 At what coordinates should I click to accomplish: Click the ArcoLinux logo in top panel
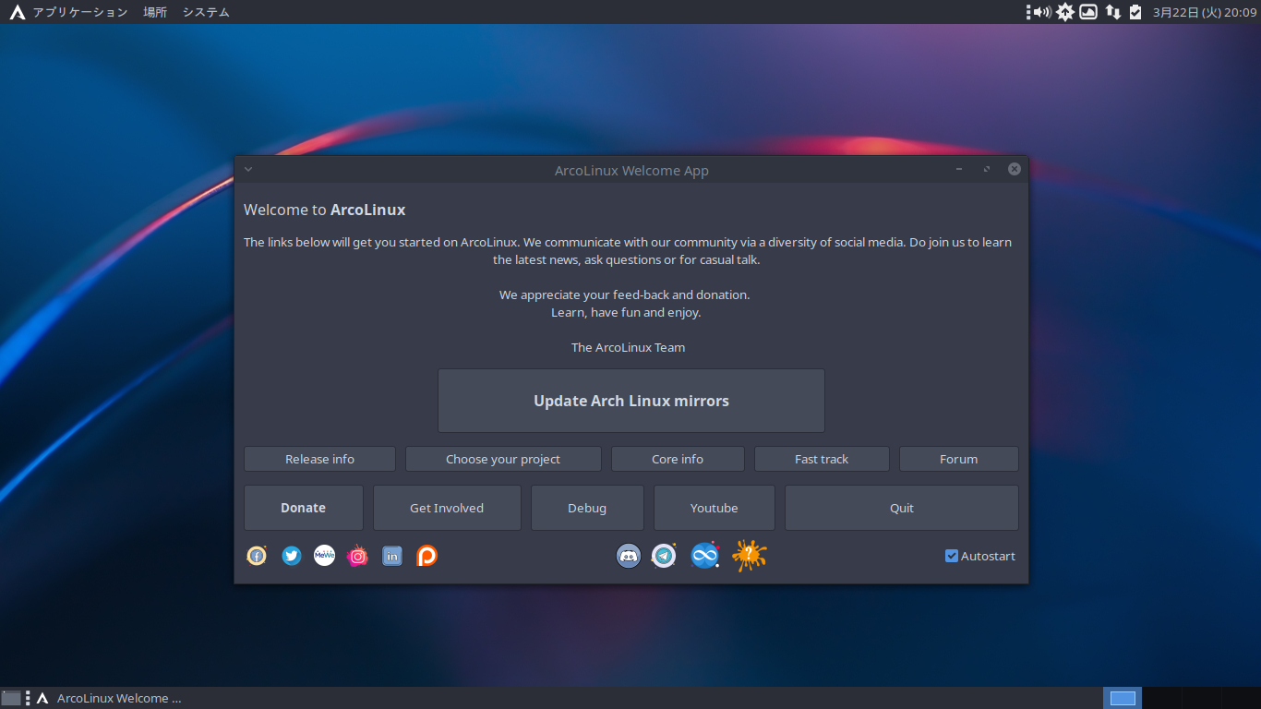tap(17, 12)
